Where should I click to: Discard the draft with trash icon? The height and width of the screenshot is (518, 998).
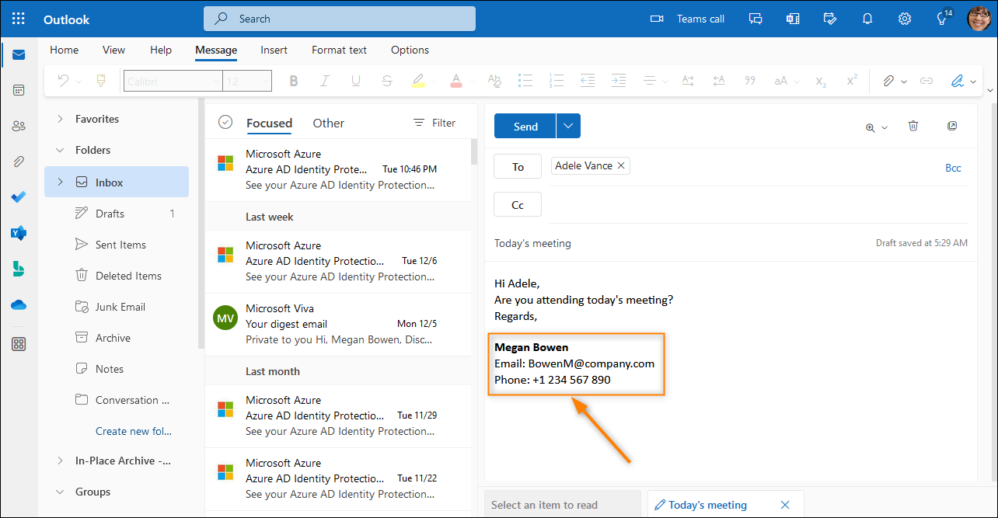pyautogui.click(x=913, y=126)
